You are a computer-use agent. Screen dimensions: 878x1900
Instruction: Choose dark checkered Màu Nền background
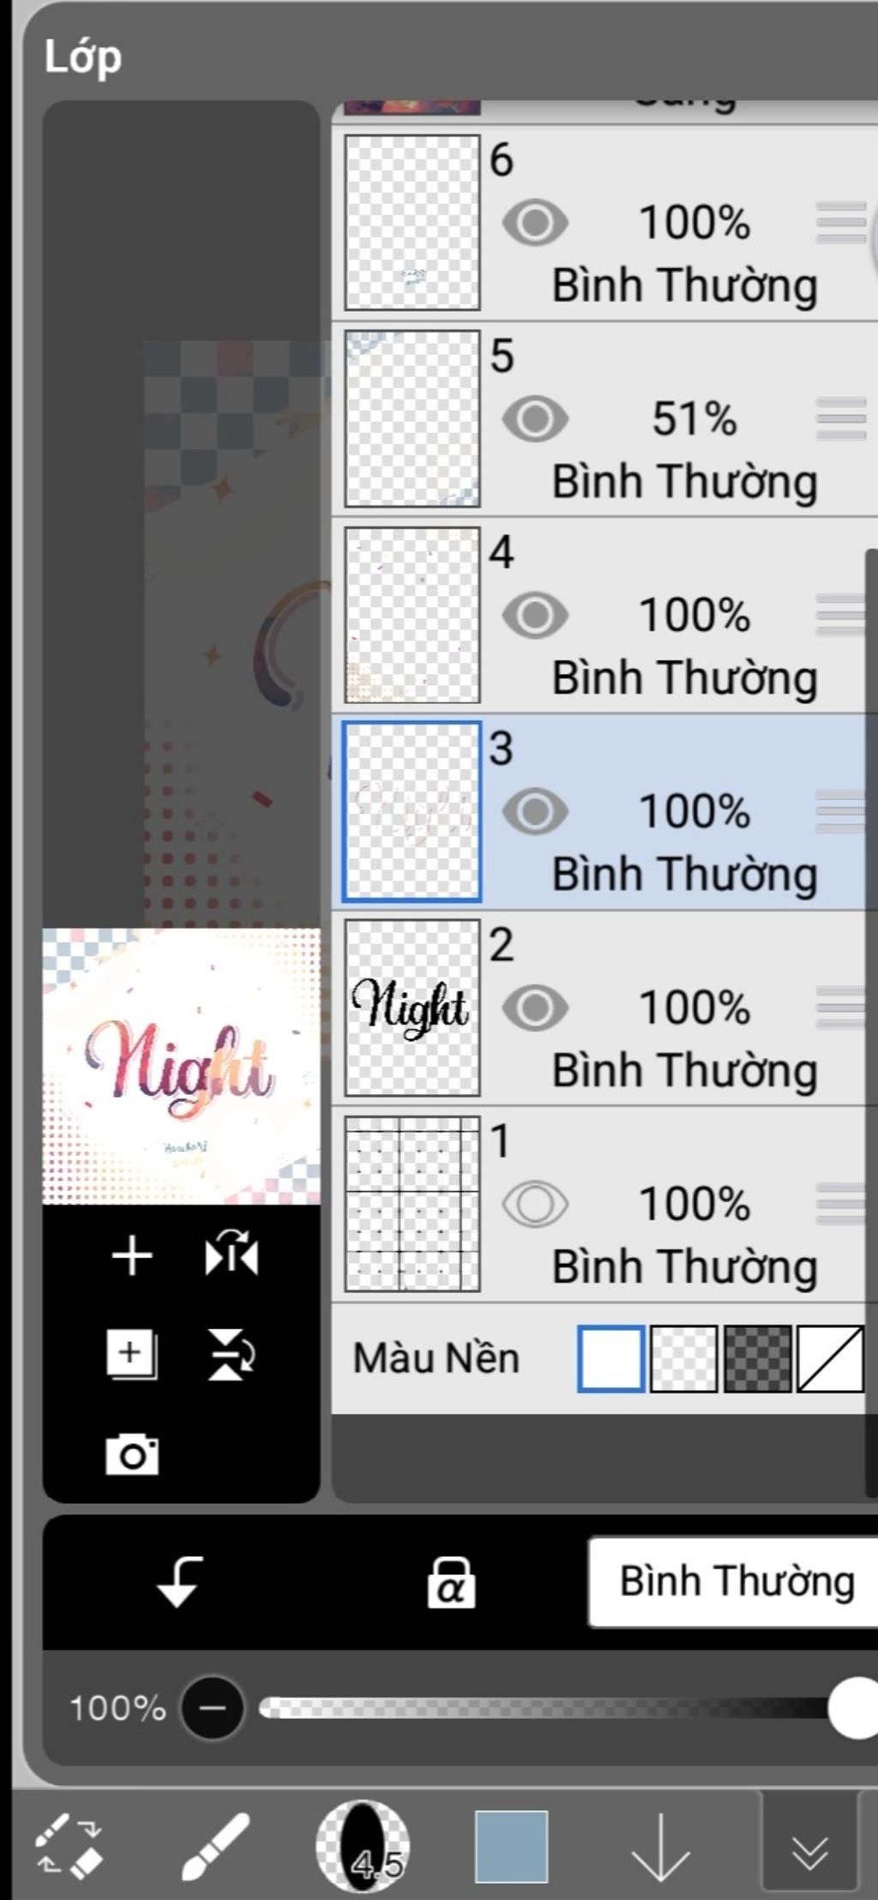(757, 1359)
